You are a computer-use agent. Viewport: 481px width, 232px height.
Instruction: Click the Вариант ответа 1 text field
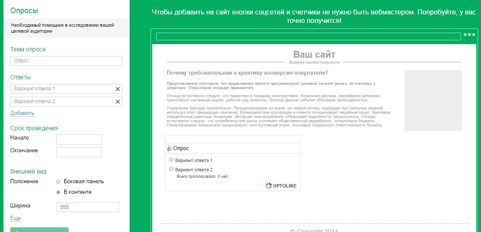tap(62, 89)
